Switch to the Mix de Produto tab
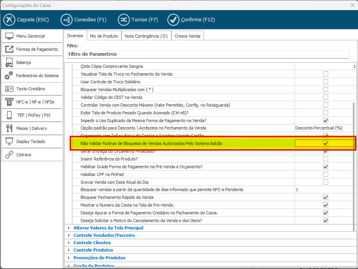The height and width of the screenshot is (269, 358). click(x=104, y=36)
